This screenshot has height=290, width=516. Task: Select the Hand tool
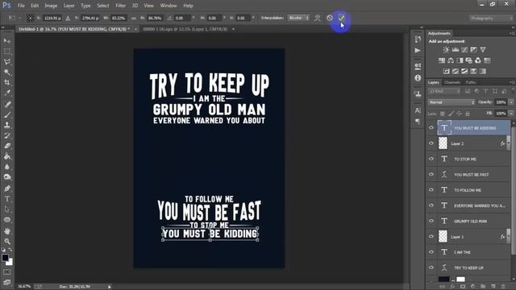(x=7, y=231)
